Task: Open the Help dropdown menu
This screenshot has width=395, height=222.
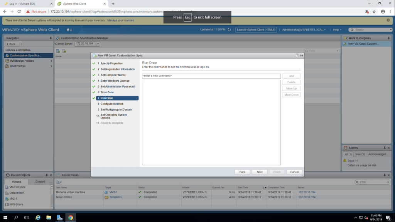Action: click(338, 30)
